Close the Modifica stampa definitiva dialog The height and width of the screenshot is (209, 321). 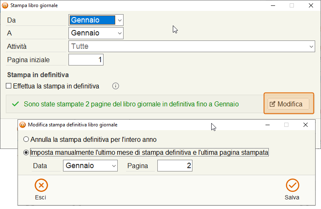tap(306, 125)
